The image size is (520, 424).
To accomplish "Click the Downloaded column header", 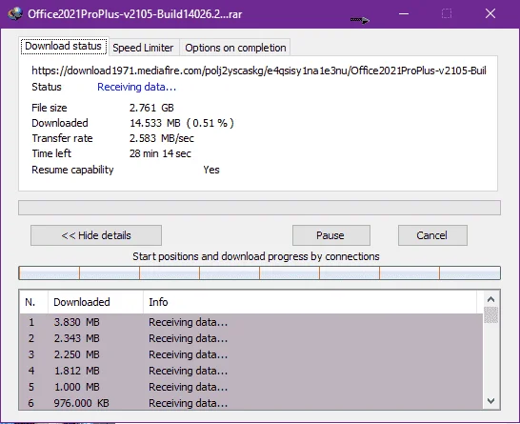I will point(95,302).
